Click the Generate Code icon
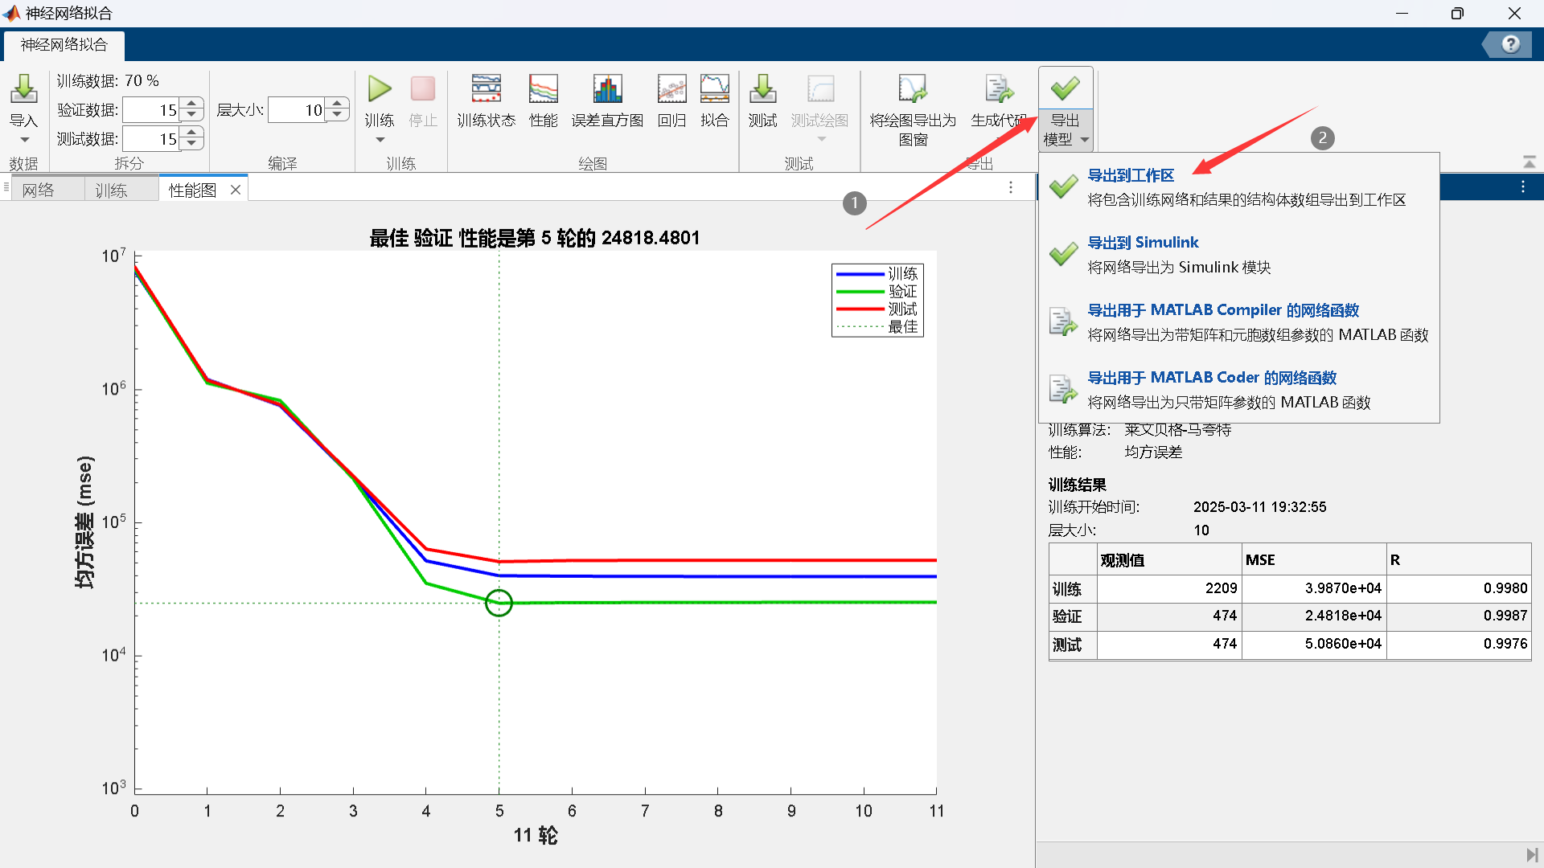 click(x=998, y=90)
